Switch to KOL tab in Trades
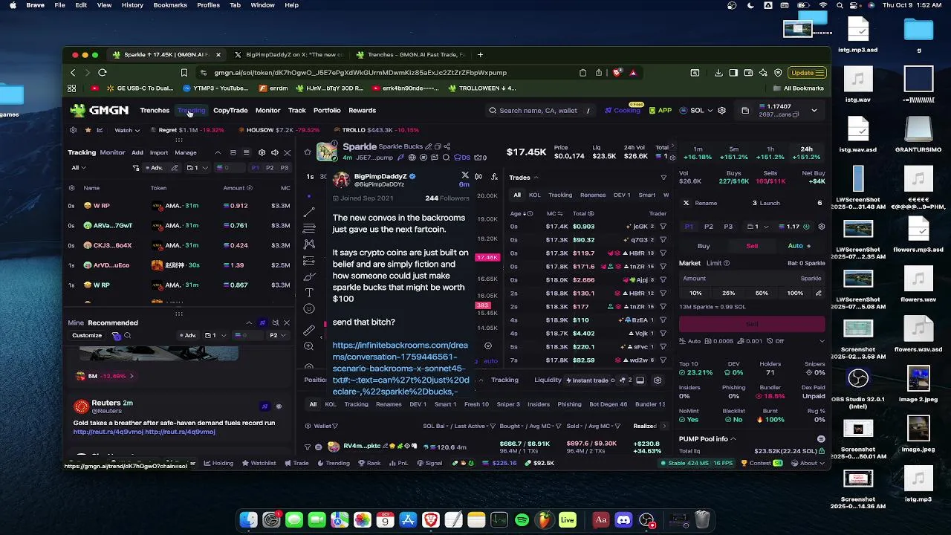 [534, 195]
